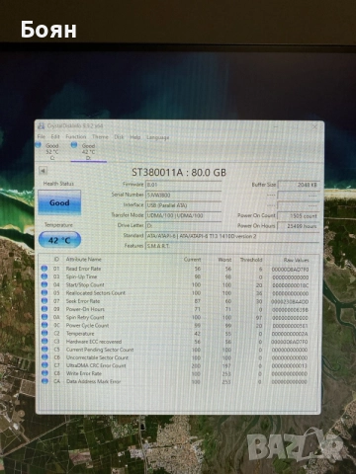
Task: Click the status dot for Hardware ECC recovered
Action: pos(44,341)
